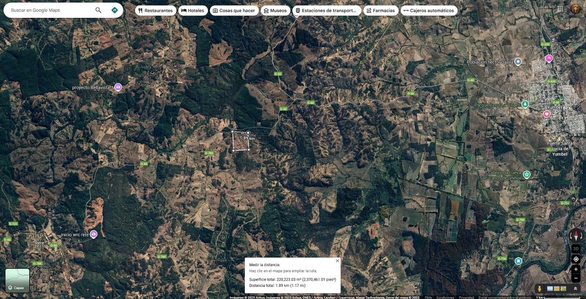Switch map type via Capas thumbnail
The width and height of the screenshot is (586, 299).
[17, 281]
